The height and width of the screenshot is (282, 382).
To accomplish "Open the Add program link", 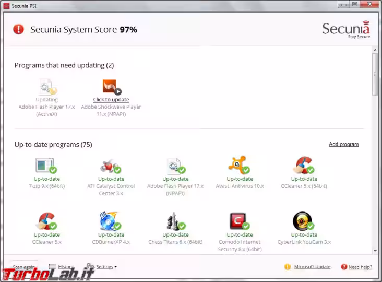I will (x=343, y=144).
